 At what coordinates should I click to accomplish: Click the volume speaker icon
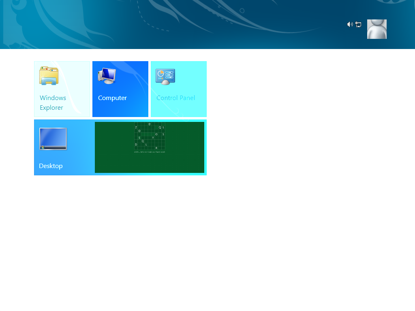tap(350, 24)
